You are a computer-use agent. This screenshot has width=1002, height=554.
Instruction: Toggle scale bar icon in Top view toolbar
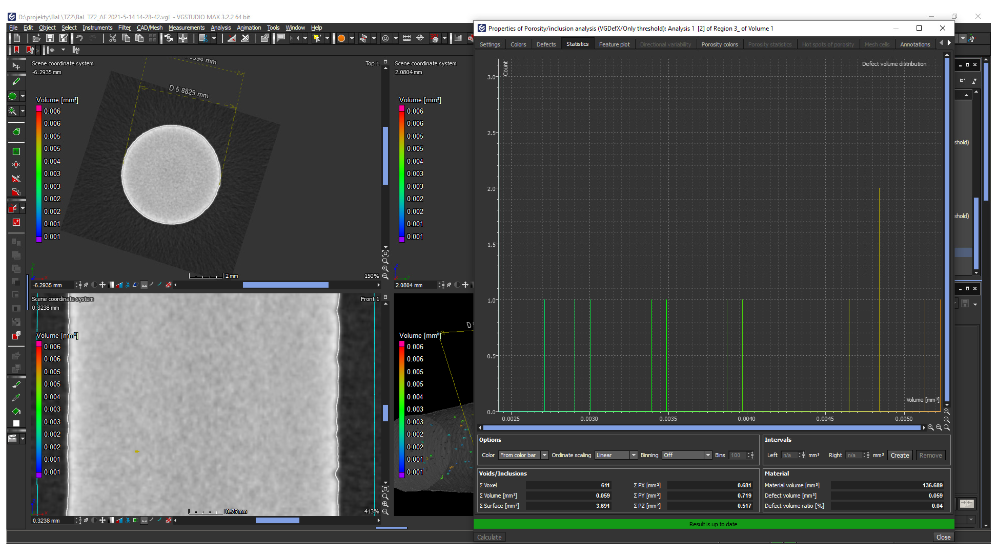point(144,285)
